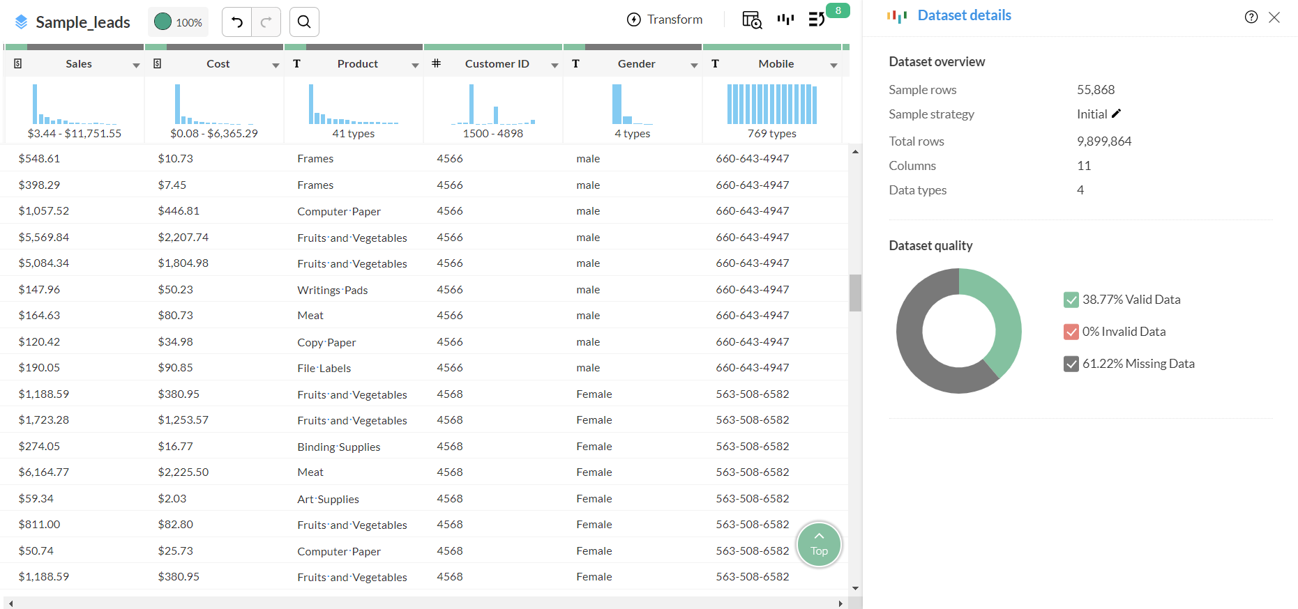
Task: Click the Sales column currency type icon
Action: [18, 63]
